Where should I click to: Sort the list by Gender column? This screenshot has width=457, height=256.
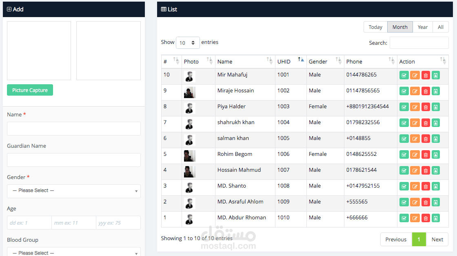point(325,61)
